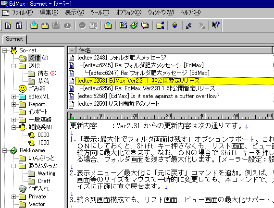This screenshot has width=274, height=208.
Task: Select the 待ち folder with 2 items
Action: tap(43, 73)
